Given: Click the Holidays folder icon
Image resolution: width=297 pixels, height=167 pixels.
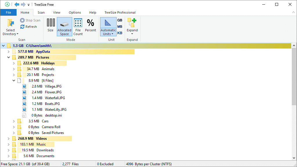Looking at the screenshot, I should pyautogui.click(x=19, y=63).
